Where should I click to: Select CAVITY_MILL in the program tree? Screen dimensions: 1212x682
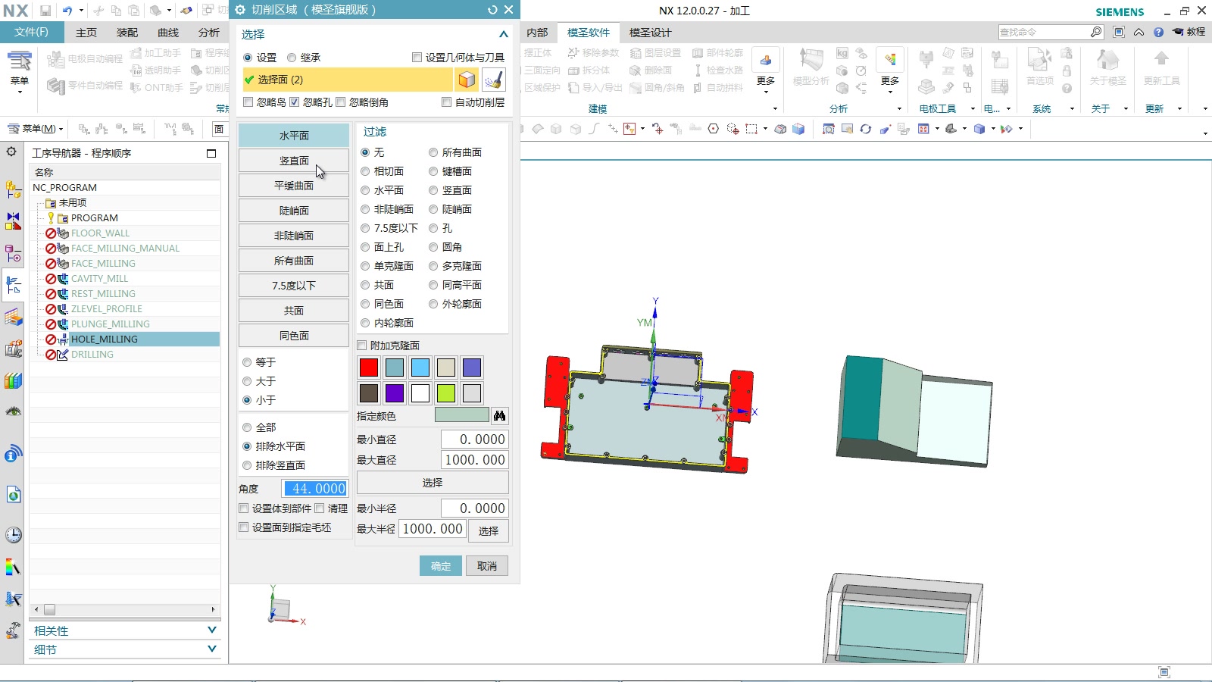tap(99, 279)
